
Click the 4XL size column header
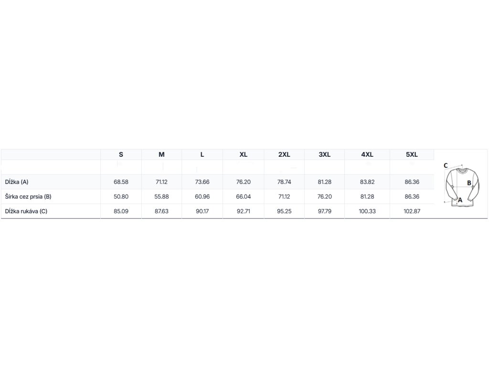[x=367, y=154]
